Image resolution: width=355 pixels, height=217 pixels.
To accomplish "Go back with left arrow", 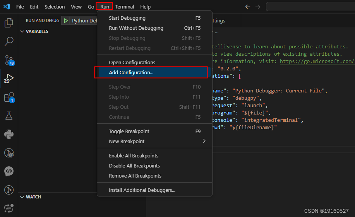I will coord(247,7).
